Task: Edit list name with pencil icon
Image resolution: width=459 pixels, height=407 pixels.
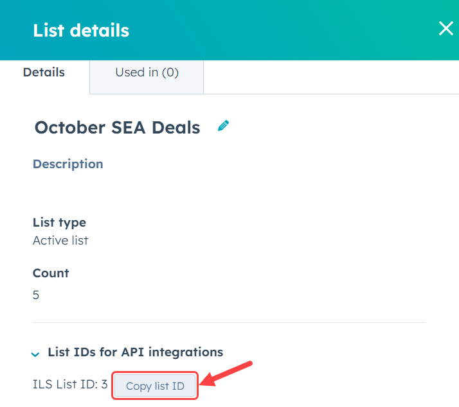Action: 223,126
